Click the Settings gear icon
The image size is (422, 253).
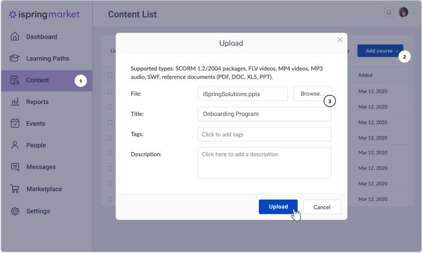coord(15,211)
